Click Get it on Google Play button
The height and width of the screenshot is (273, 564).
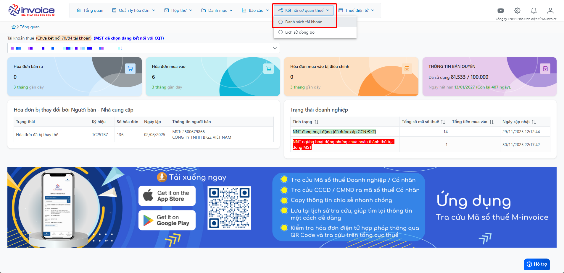[x=167, y=220]
